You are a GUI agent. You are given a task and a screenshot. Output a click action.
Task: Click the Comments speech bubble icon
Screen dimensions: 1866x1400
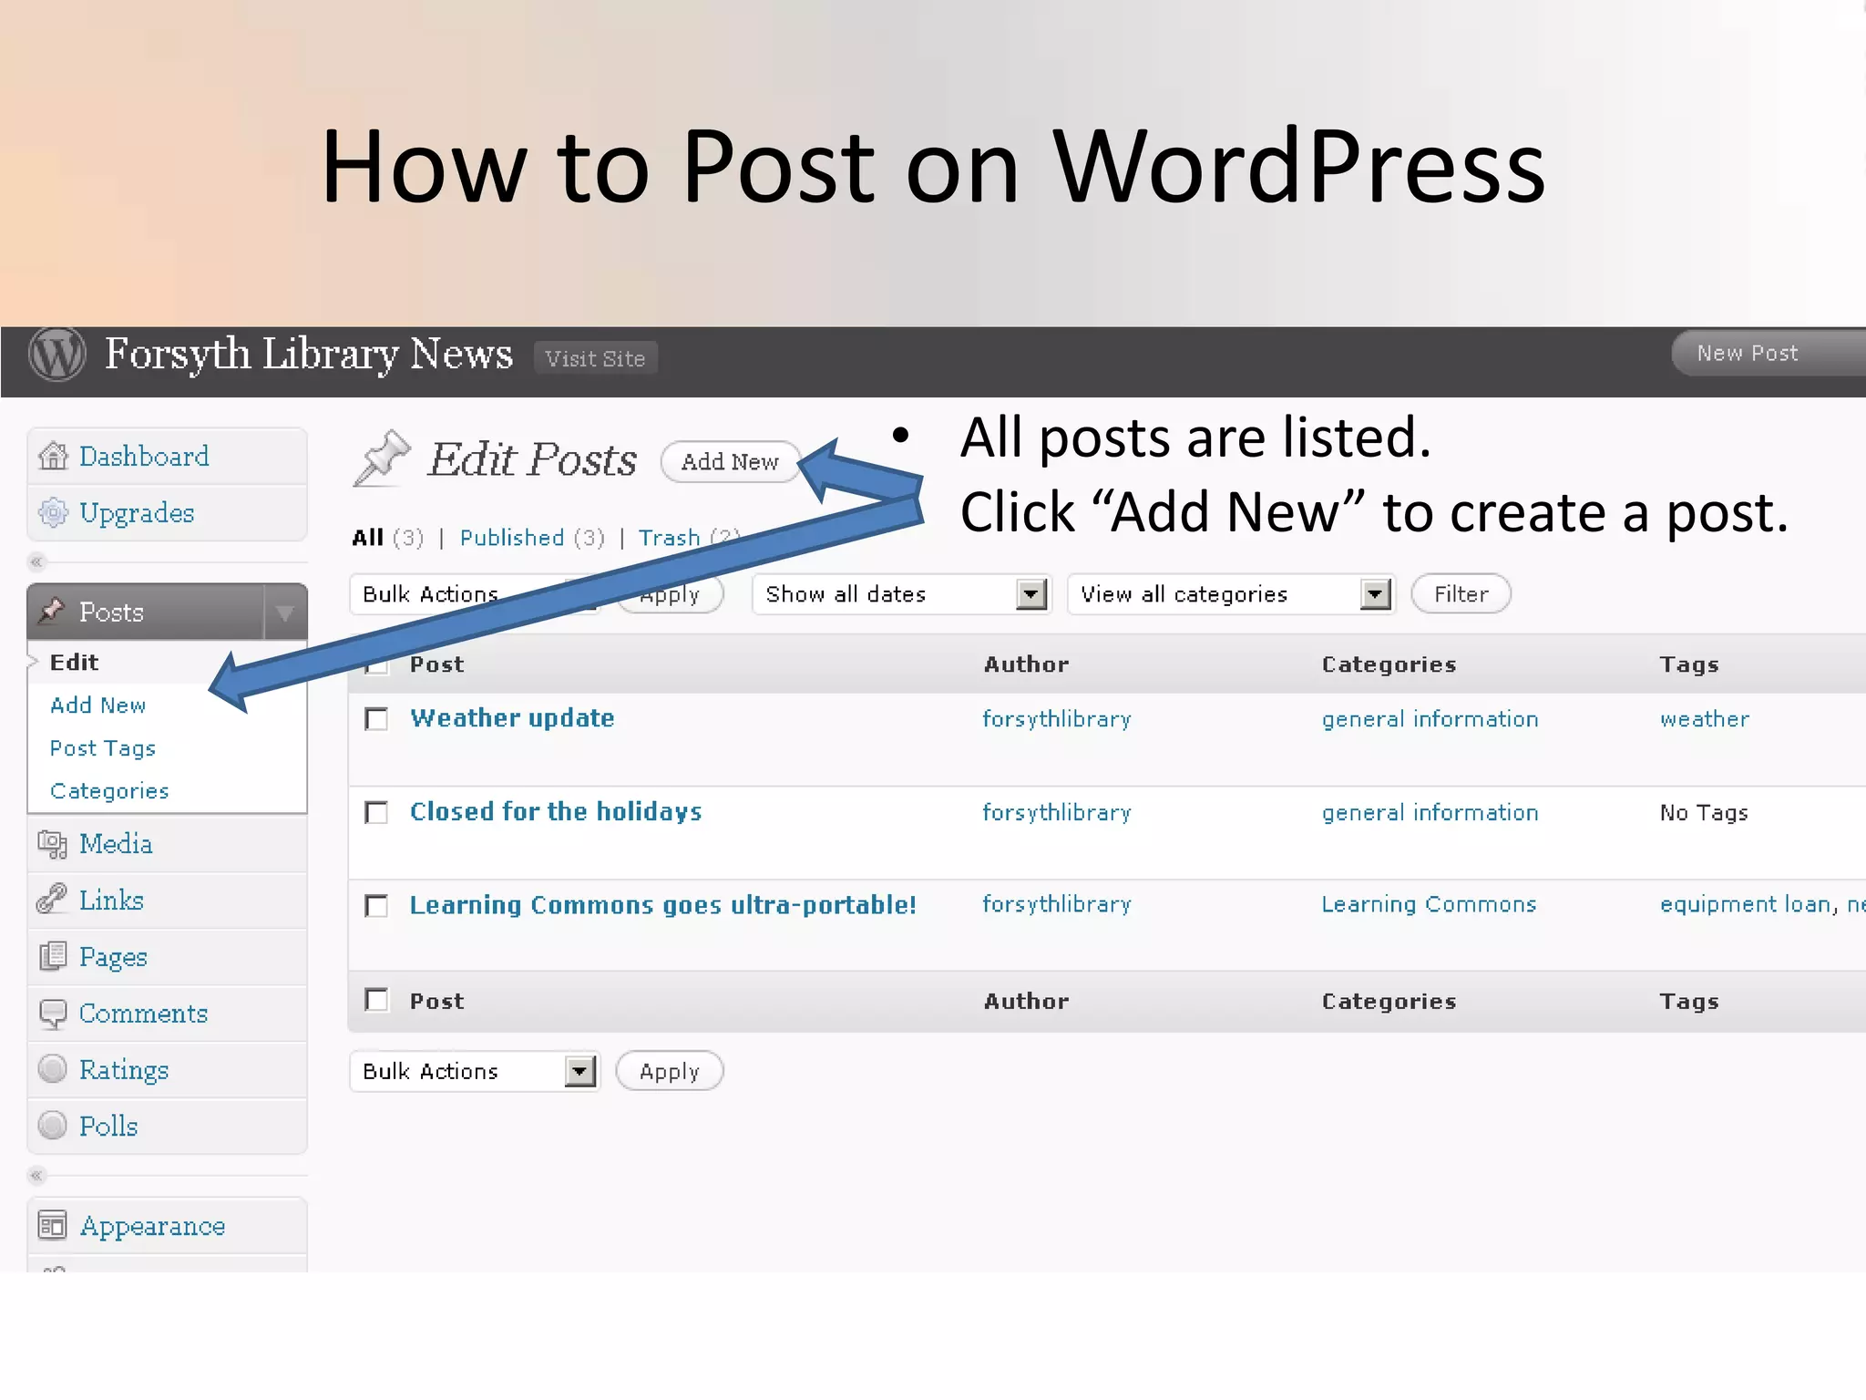(x=53, y=1014)
